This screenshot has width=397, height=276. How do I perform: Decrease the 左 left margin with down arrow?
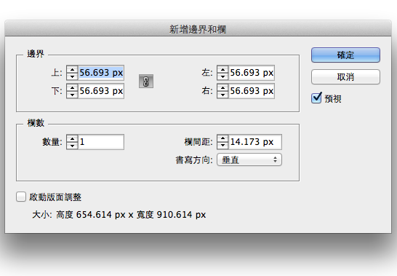pos(222,76)
